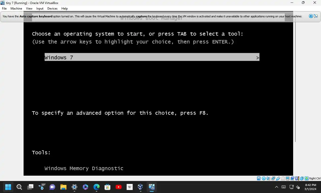The image size is (321, 193).
Task: Open Task View on taskbar
Action: pyautogui.click(x=30, y=187)
